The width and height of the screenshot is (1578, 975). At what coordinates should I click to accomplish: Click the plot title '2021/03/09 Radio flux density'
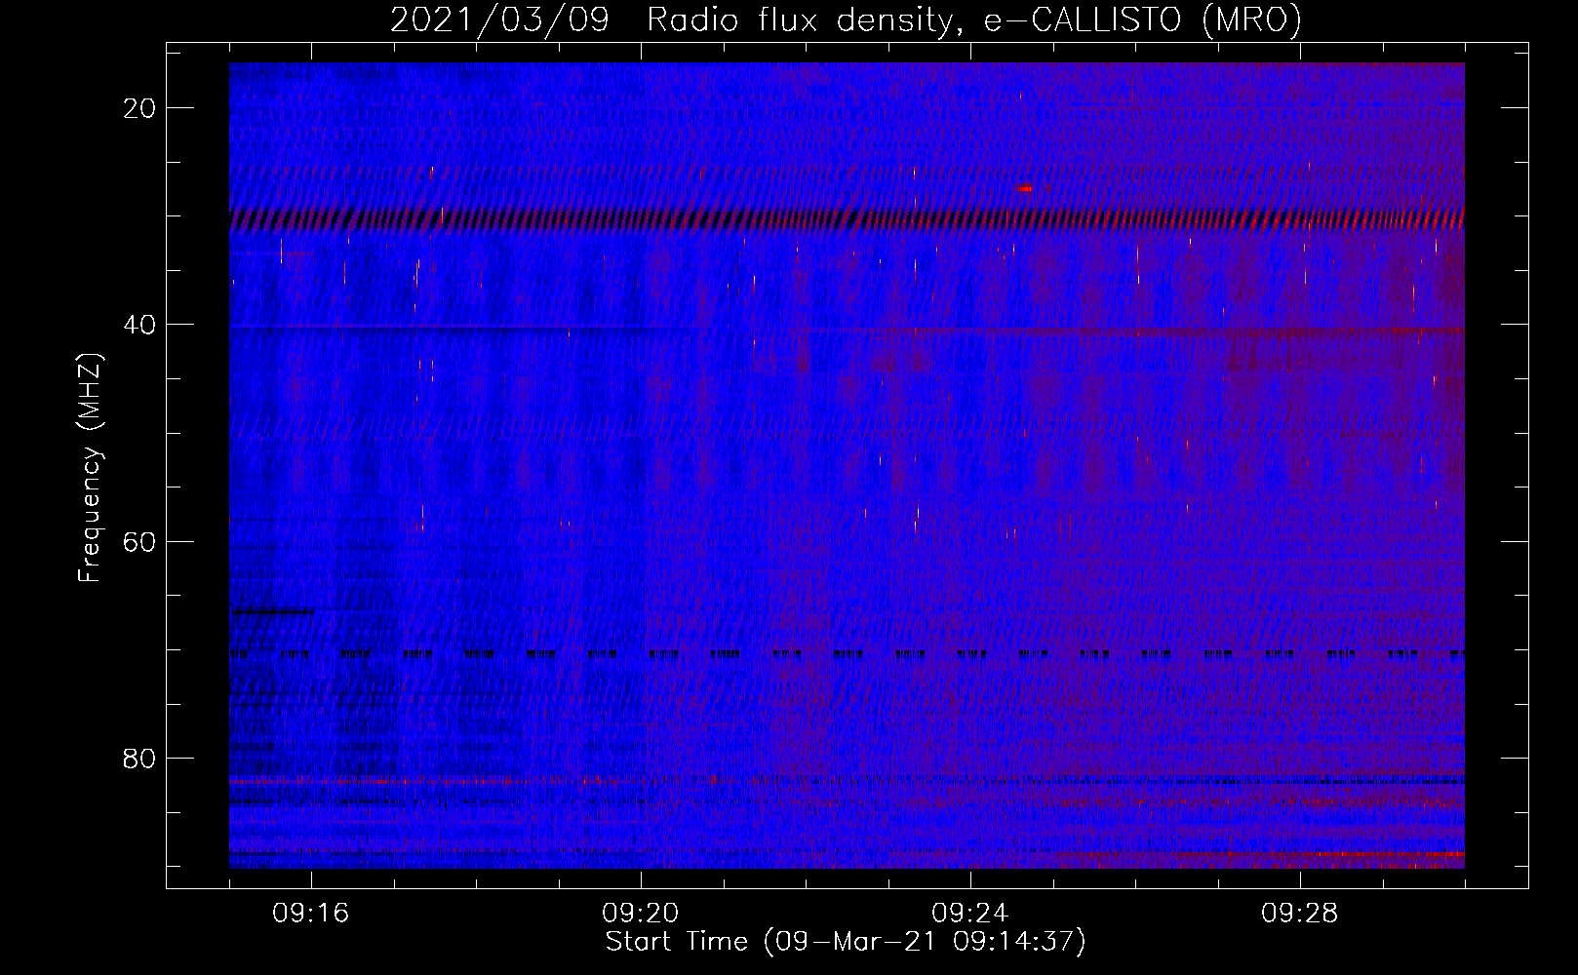[846, 19]
